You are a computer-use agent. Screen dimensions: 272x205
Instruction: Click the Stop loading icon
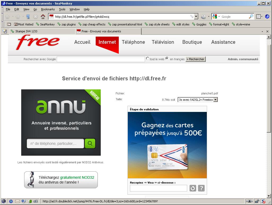click(x=36, y=17)
